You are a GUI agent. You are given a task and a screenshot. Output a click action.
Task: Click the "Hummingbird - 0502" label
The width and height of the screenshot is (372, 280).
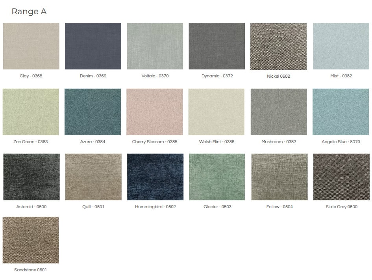pyautogui.click(x=155, y=207)
